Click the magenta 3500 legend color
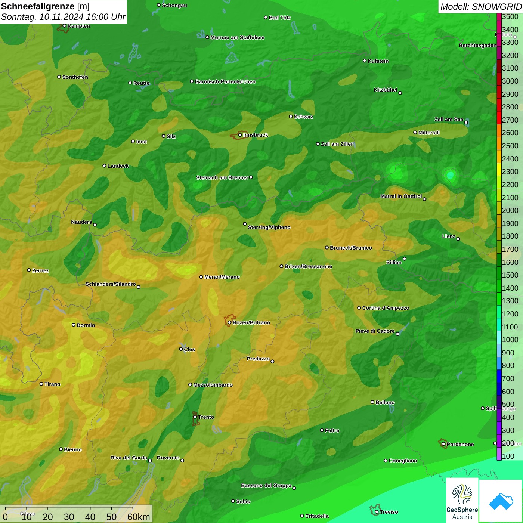 pos(499,17)
